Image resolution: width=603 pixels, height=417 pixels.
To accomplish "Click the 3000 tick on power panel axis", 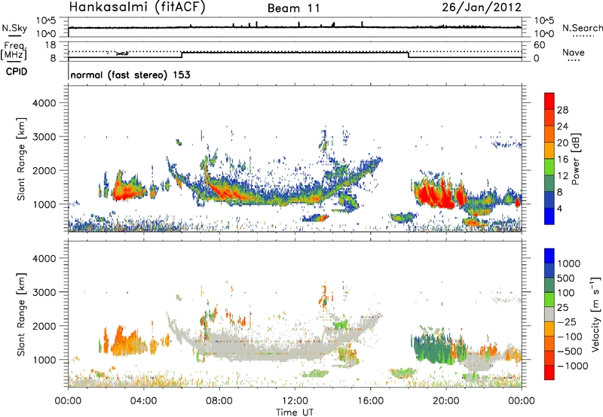I will tap(44, 137).
